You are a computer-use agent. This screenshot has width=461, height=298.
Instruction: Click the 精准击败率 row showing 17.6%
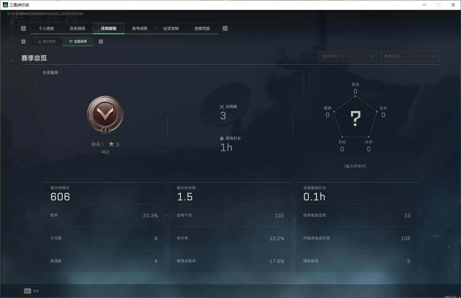[231, 261]
